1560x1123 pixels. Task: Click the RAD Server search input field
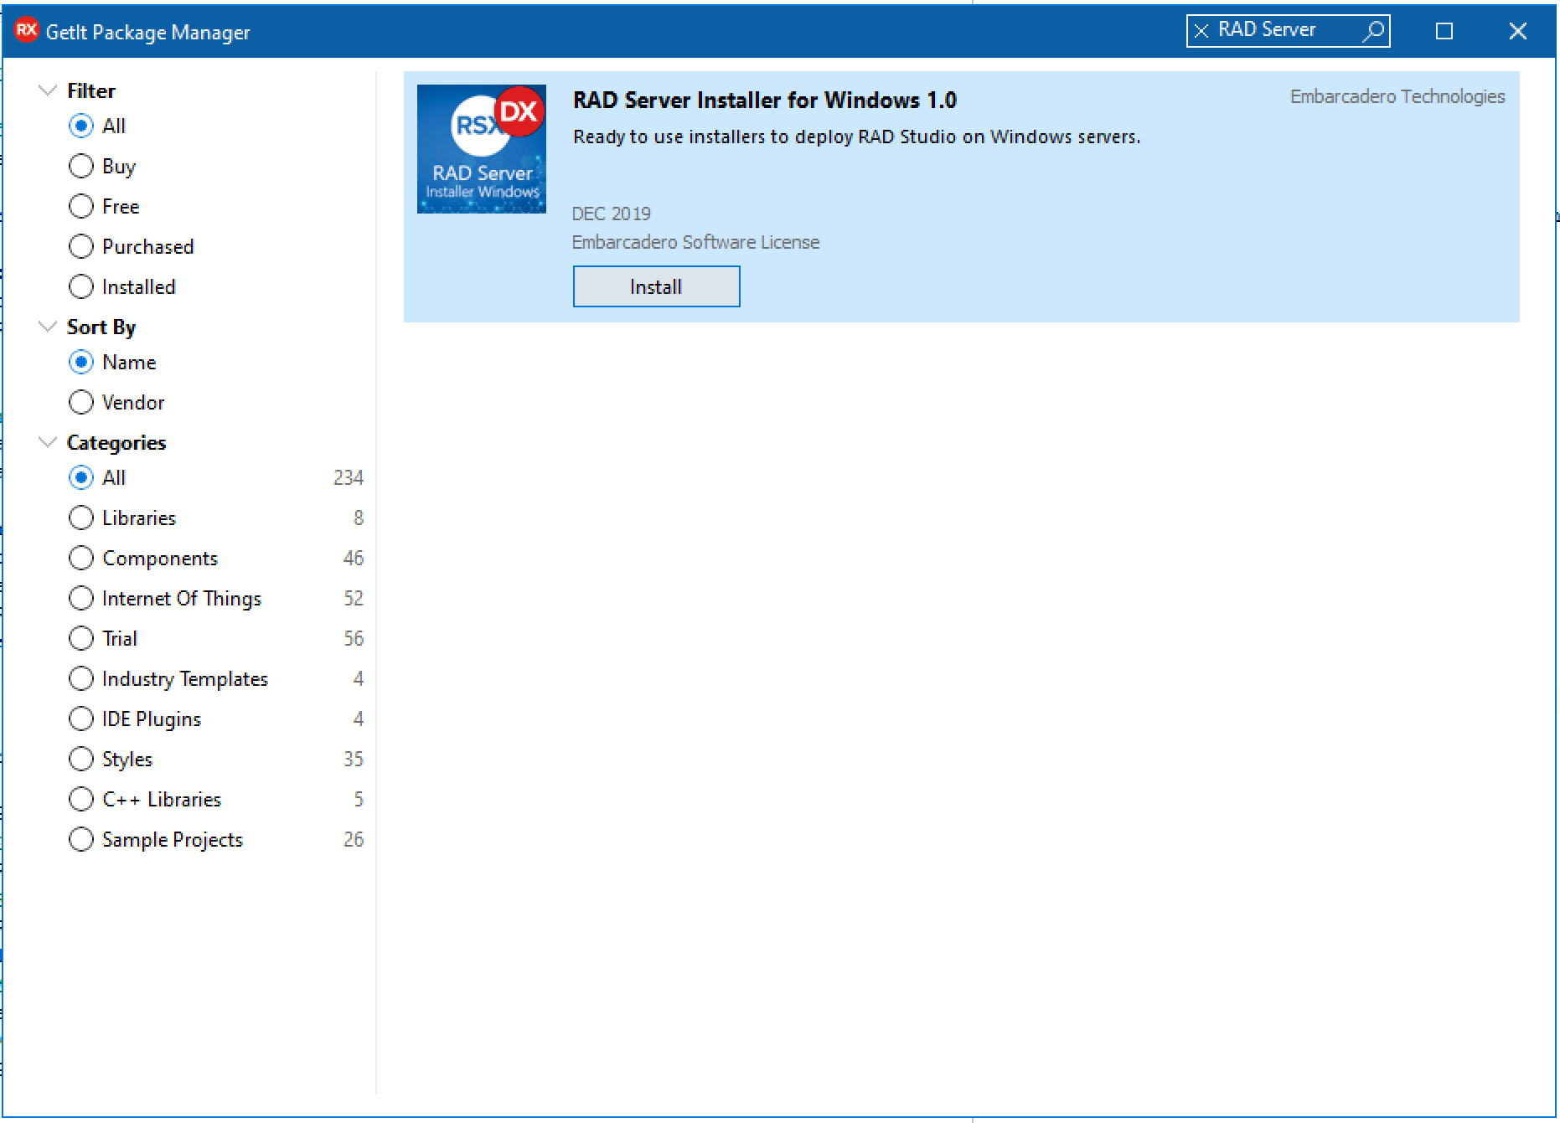tap(1287, 31)
